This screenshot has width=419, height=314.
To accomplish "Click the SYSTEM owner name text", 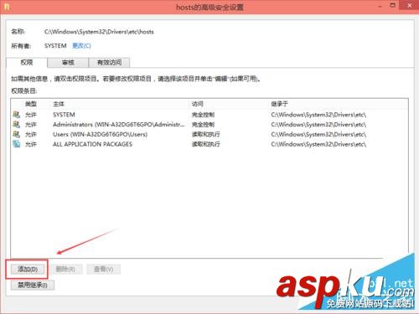I will click(x=55, y=46).
